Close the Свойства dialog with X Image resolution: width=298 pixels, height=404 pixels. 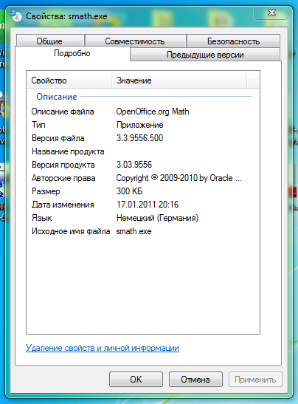[x=271, y=13]
